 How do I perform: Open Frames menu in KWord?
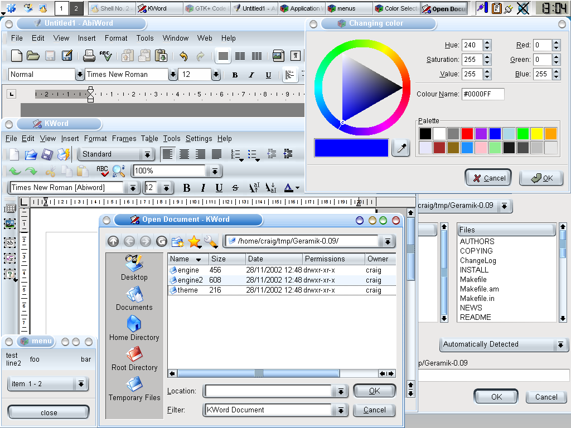pos(124,139)
